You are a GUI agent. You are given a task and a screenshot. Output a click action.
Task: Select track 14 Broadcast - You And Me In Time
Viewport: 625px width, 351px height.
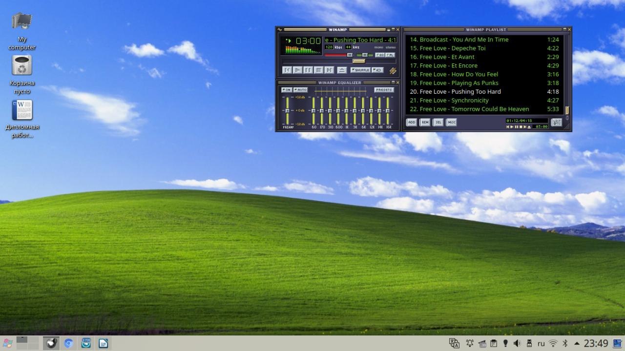[484, 40]
